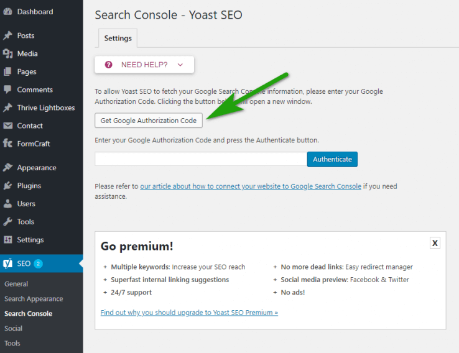Click Get Google Authorization Code button
459x353 pixels.
point(149,121)
